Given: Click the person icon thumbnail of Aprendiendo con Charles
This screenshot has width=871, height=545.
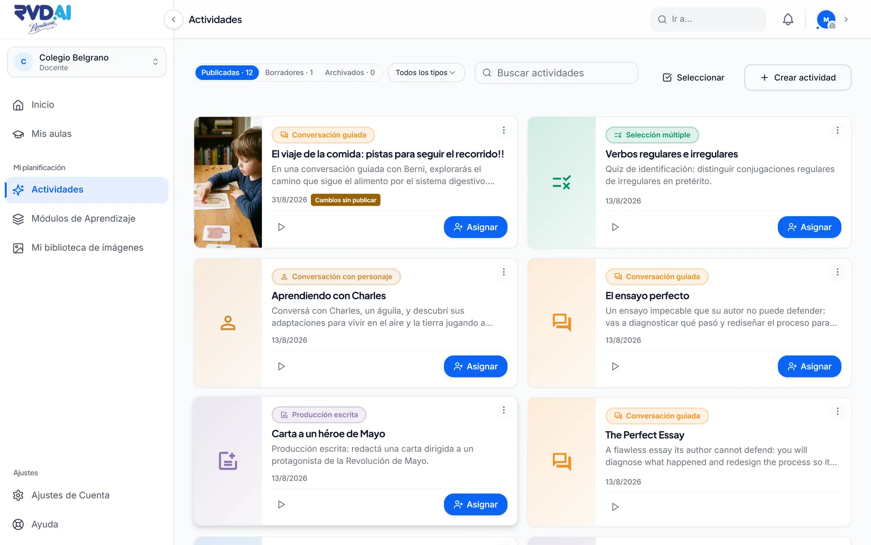Looking at the screenshot, I should pos(228,323).
